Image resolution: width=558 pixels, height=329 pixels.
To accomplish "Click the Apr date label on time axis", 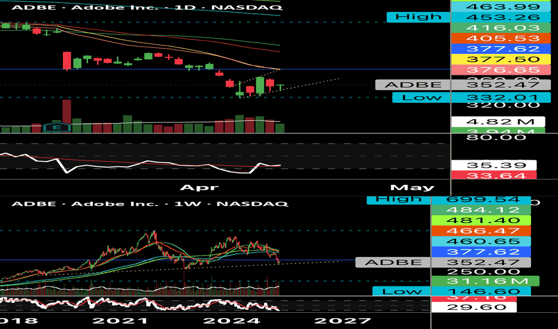I will [x=199, y=187].
